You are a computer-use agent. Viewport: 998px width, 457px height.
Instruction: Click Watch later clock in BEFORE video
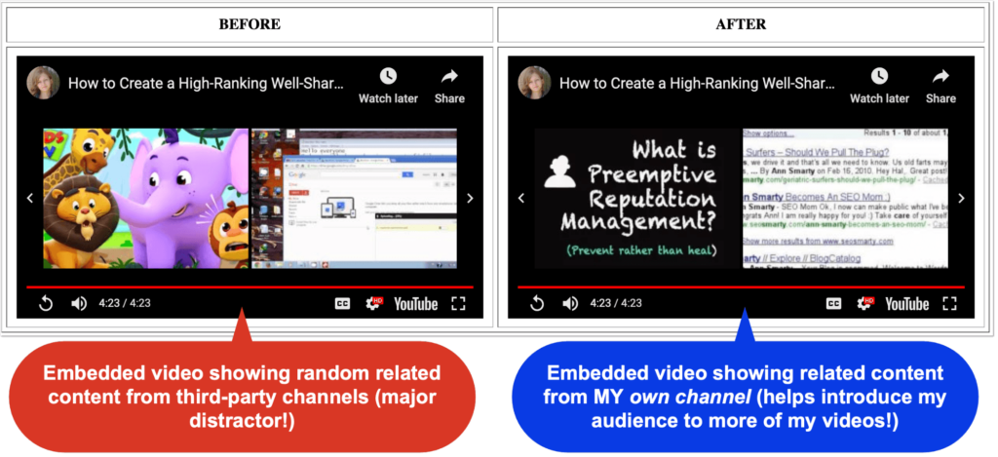point(388,76)
